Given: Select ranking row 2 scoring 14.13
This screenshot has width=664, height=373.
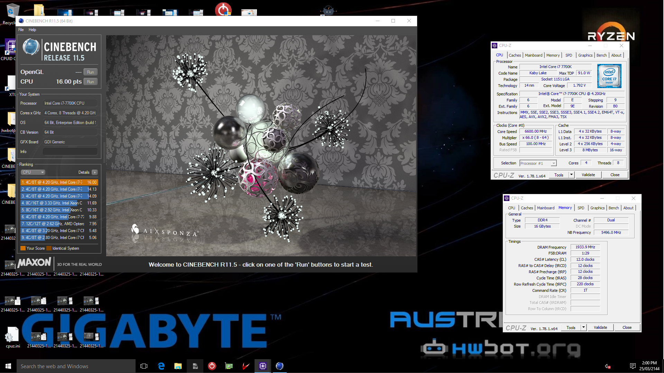Looking at the screenshot, I should pos(59,189).
